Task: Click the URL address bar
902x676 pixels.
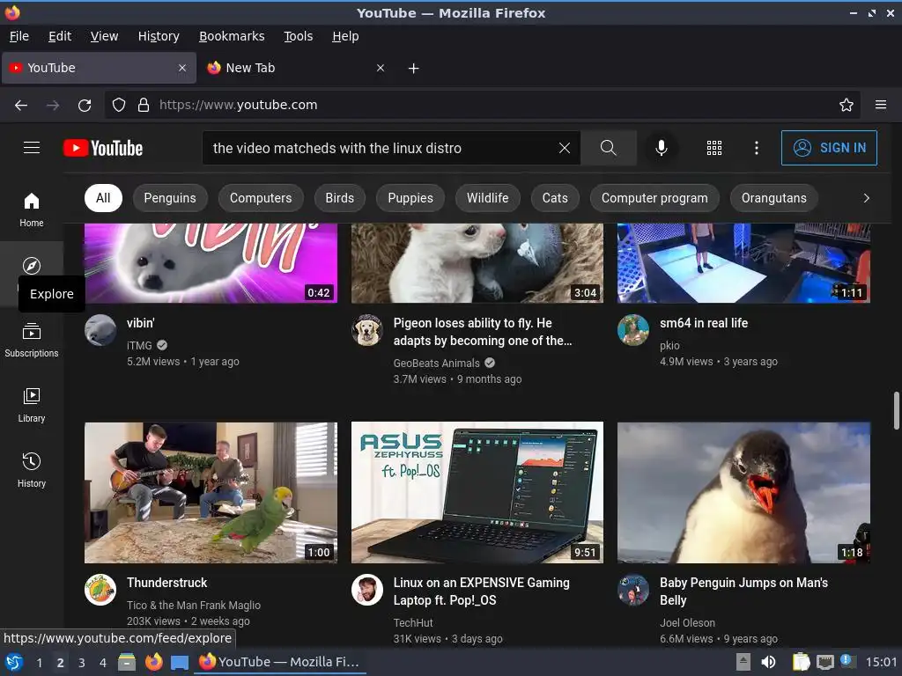Action: [483, 105]
